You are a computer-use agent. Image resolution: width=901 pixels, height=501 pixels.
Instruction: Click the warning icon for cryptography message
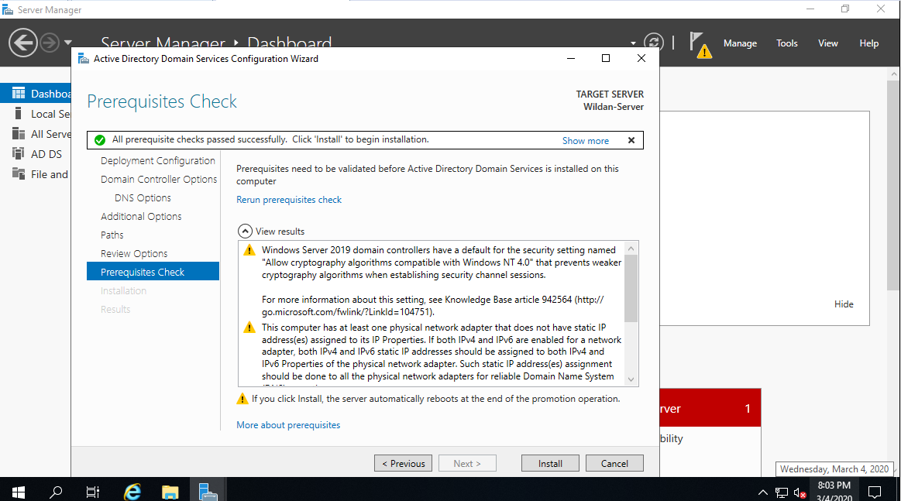click(249, 250)
